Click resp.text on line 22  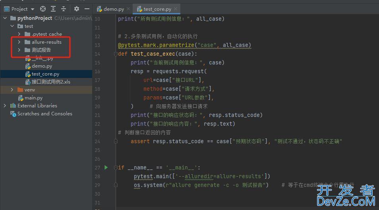tap(218, 124)
